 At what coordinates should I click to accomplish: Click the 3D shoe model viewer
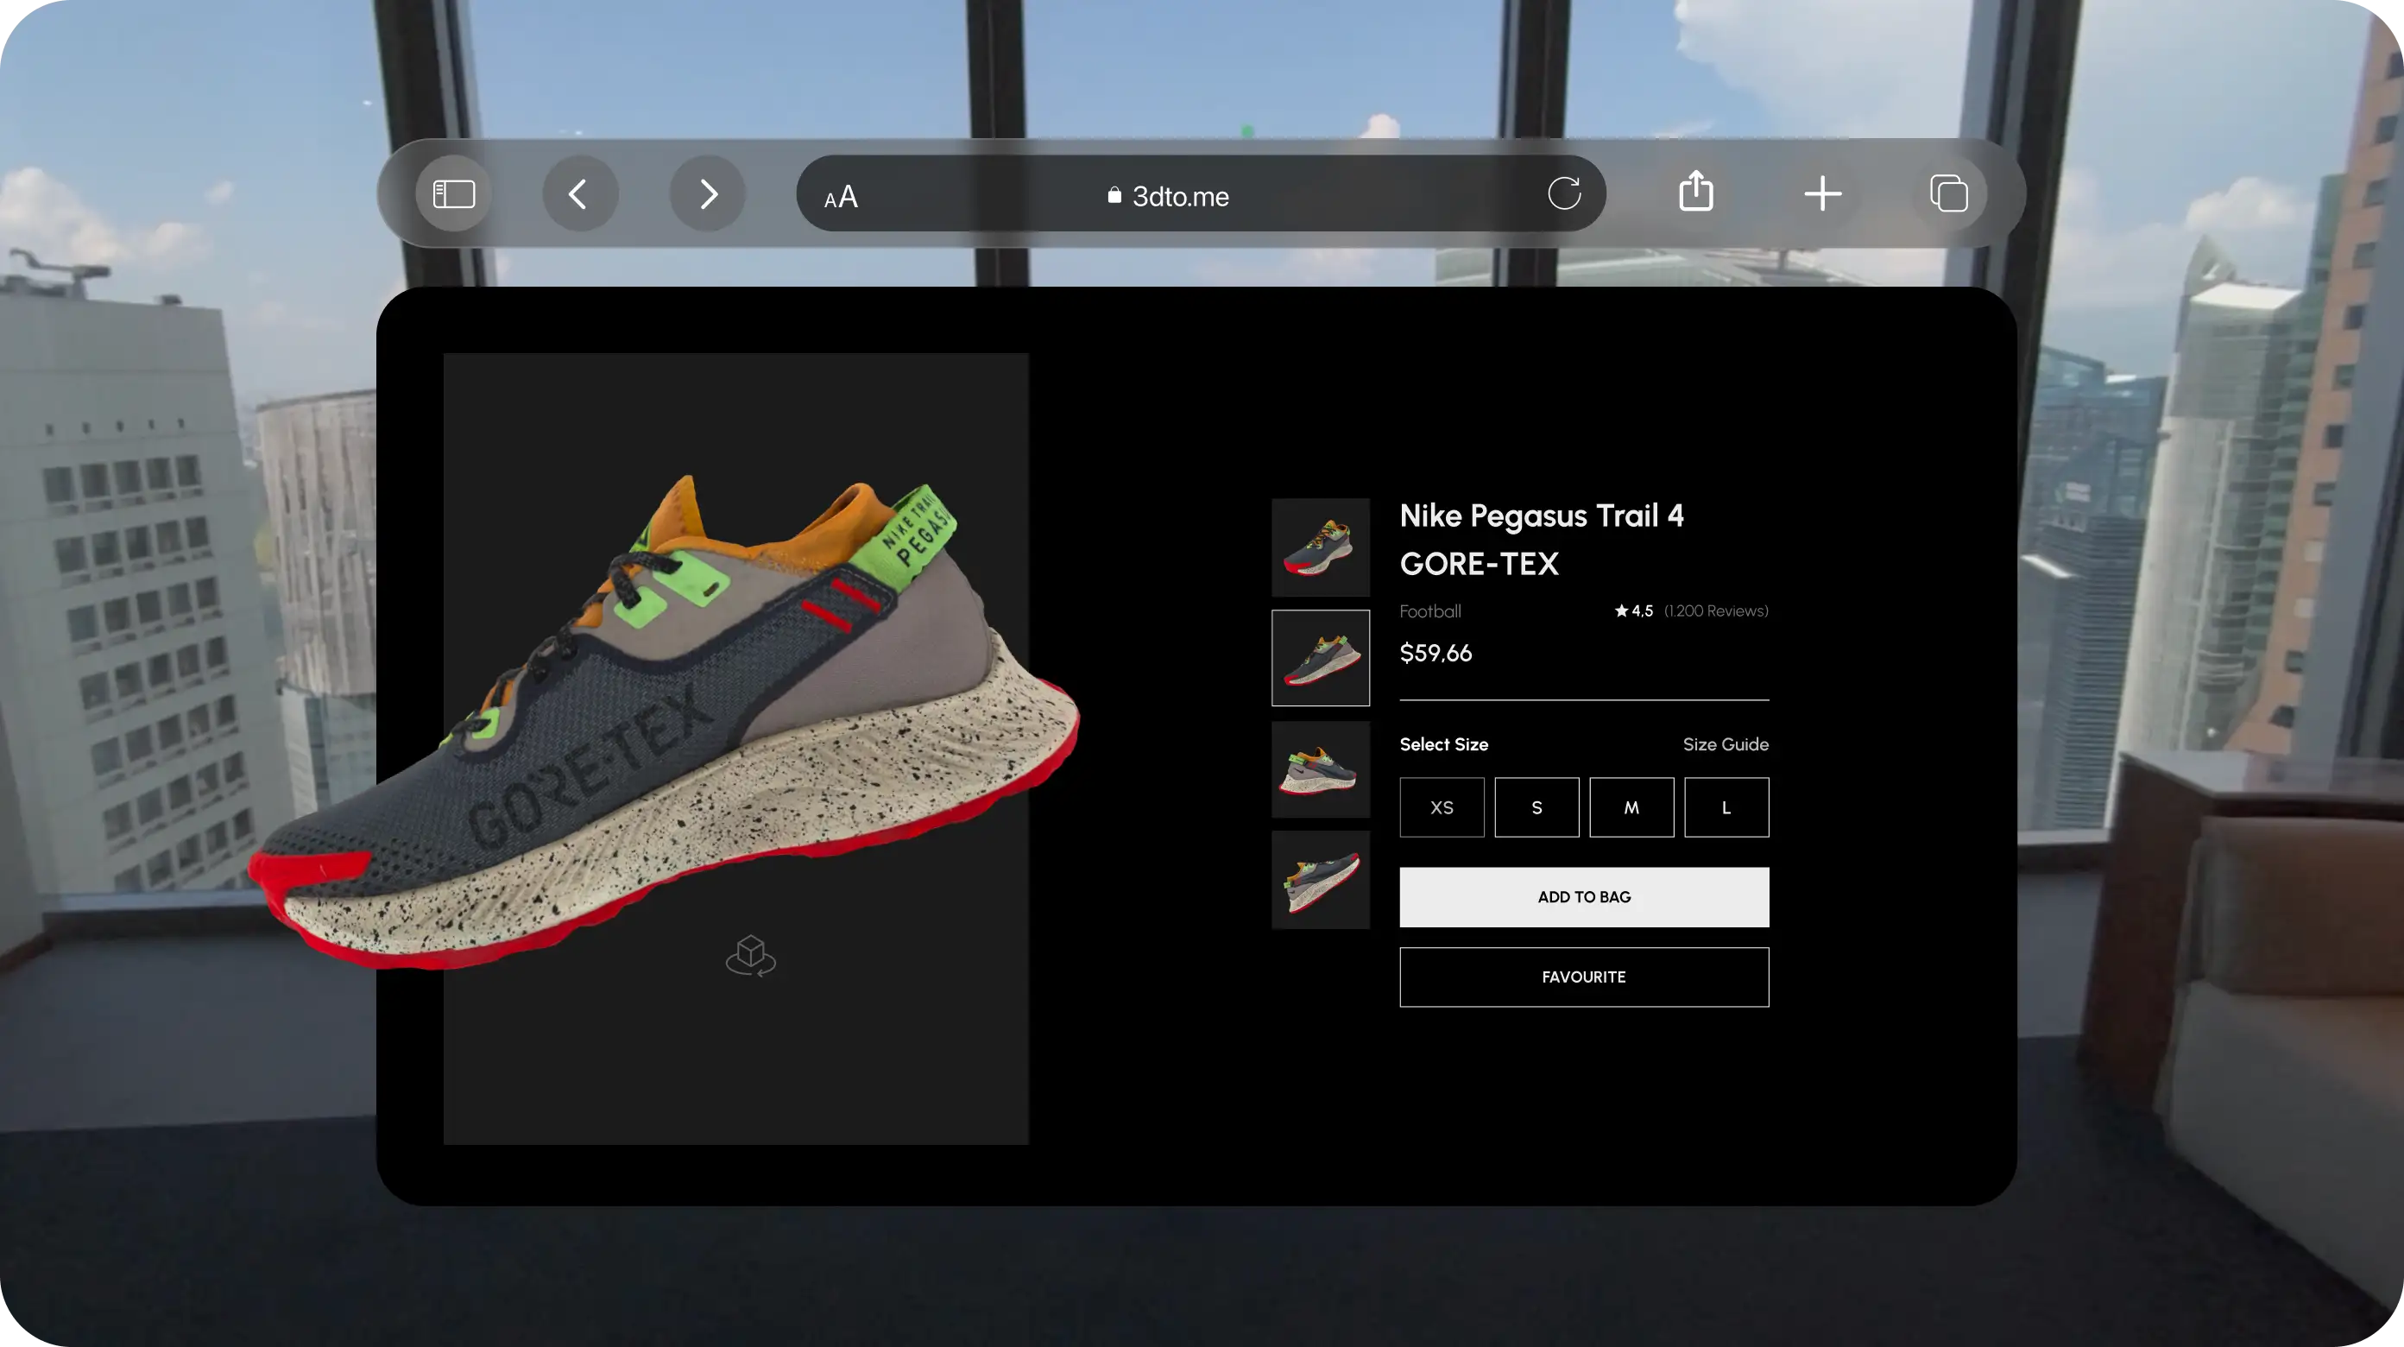point(735,749)
